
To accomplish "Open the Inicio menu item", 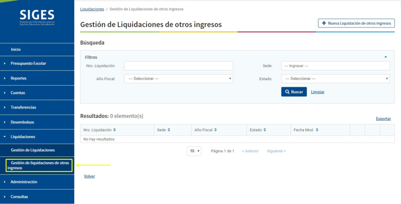I will [x=16, y=49].
